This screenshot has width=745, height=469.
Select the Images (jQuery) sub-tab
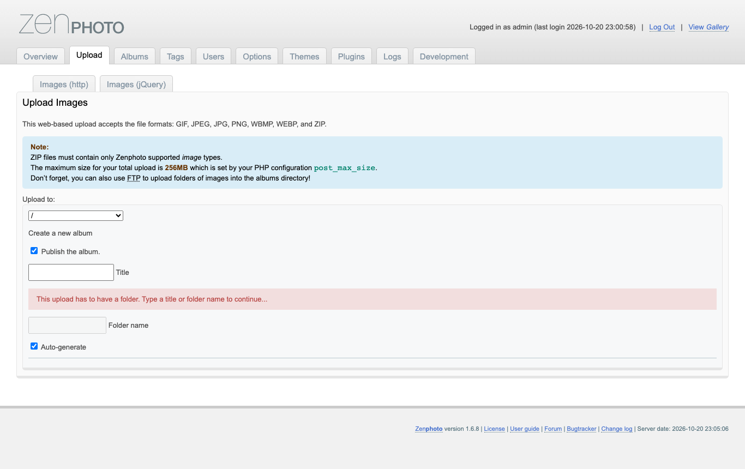[136, 84]
